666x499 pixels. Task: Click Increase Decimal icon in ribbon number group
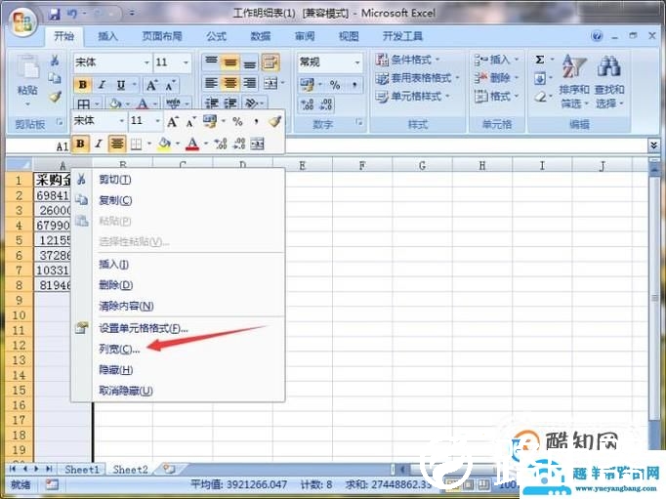[x=307, y=104]
